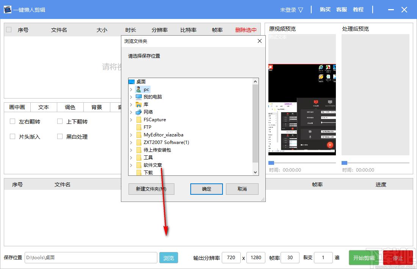Viewport: 417px width, 269px height.
Task: Click the FSCapture folder icon
Action: coord(138,120)
